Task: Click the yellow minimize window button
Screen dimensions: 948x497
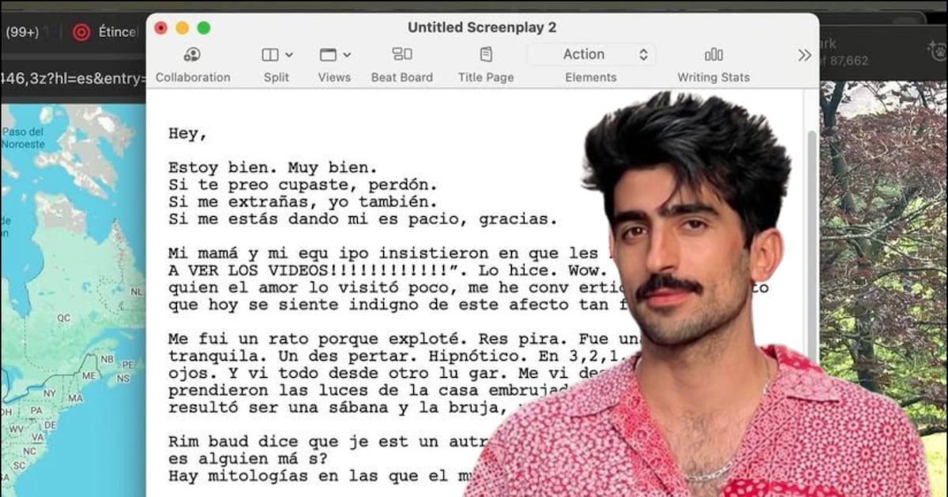Action: click(182, 28)
